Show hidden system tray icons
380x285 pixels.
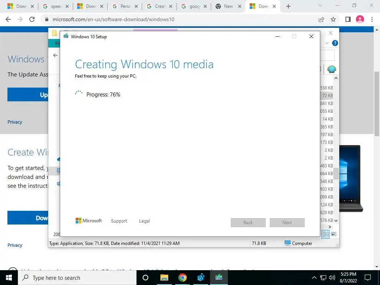[314, 278]
